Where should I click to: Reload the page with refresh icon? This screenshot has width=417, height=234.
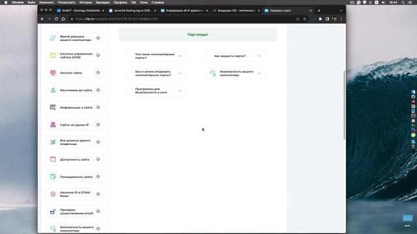(x=56, y=19)
